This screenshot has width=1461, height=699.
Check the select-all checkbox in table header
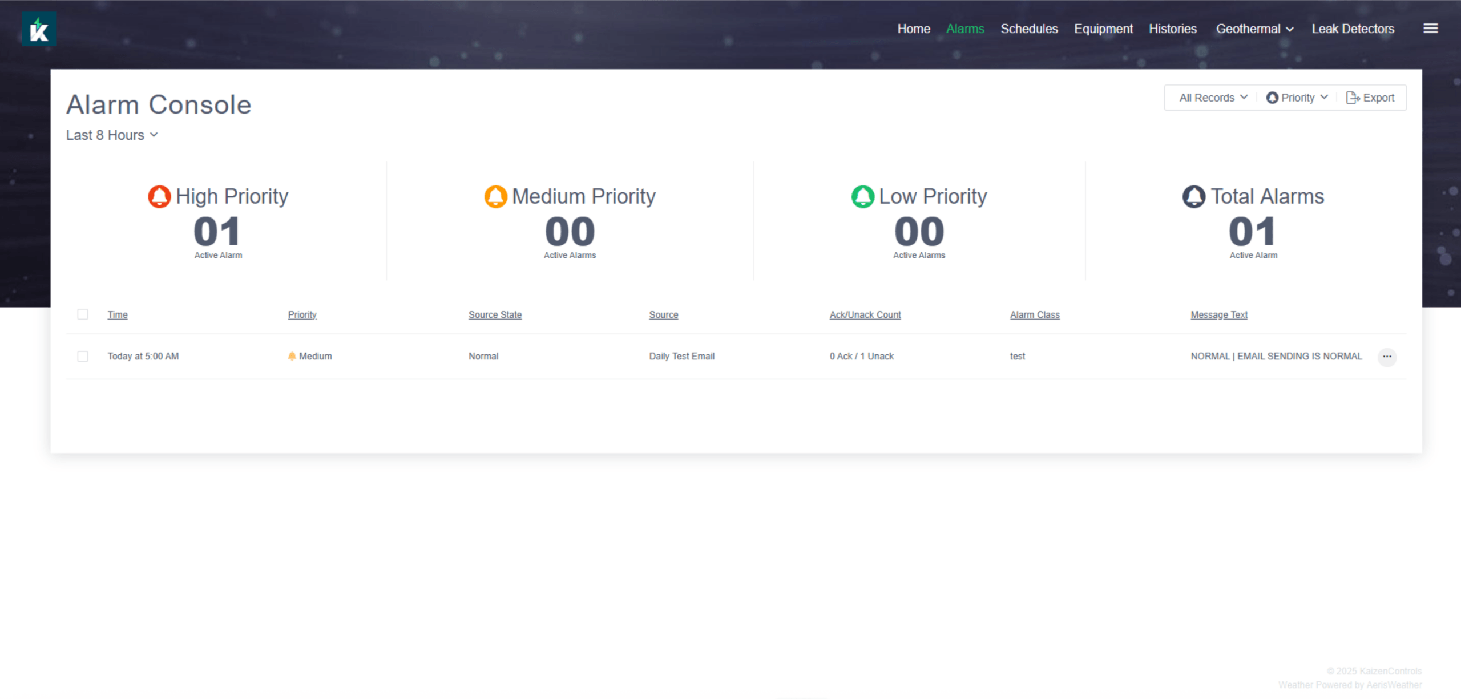[x=83, y=314]
